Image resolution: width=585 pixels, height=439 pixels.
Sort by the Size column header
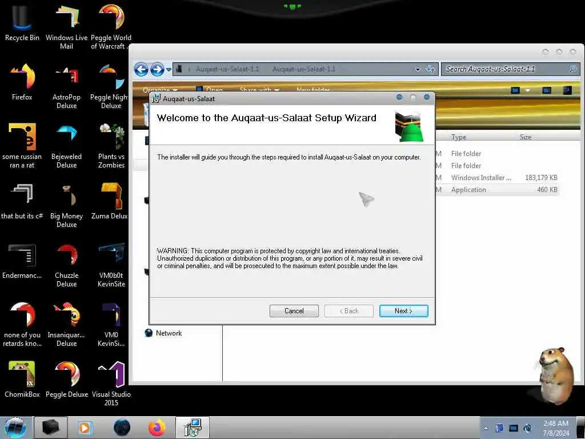[x=526, y=137]
